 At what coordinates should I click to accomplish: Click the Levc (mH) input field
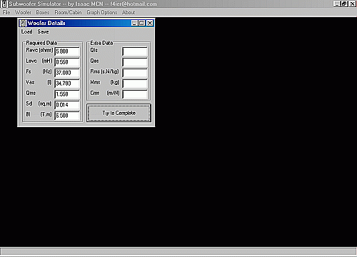[67, 62]
